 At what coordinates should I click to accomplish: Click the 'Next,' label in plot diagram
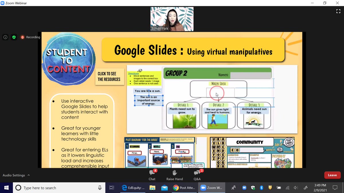[x=157, y=152]
